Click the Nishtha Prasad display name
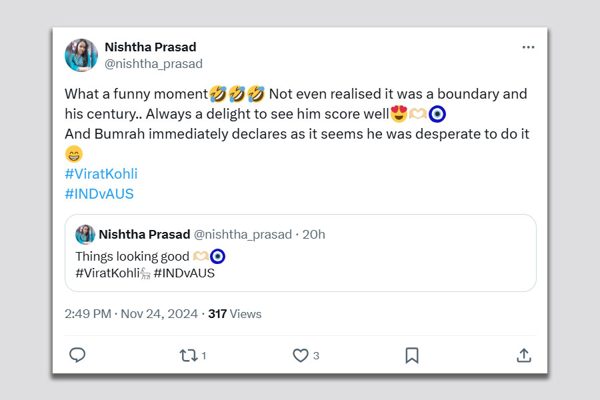The width and height of the screenshot is (600, 400). (x=150, y=47)
